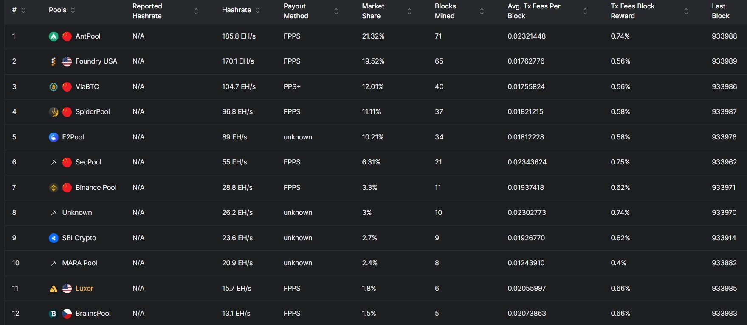Select the Foundry USA pool logo
The height and width of the screenshot is (325, 747).
[53, 61]
